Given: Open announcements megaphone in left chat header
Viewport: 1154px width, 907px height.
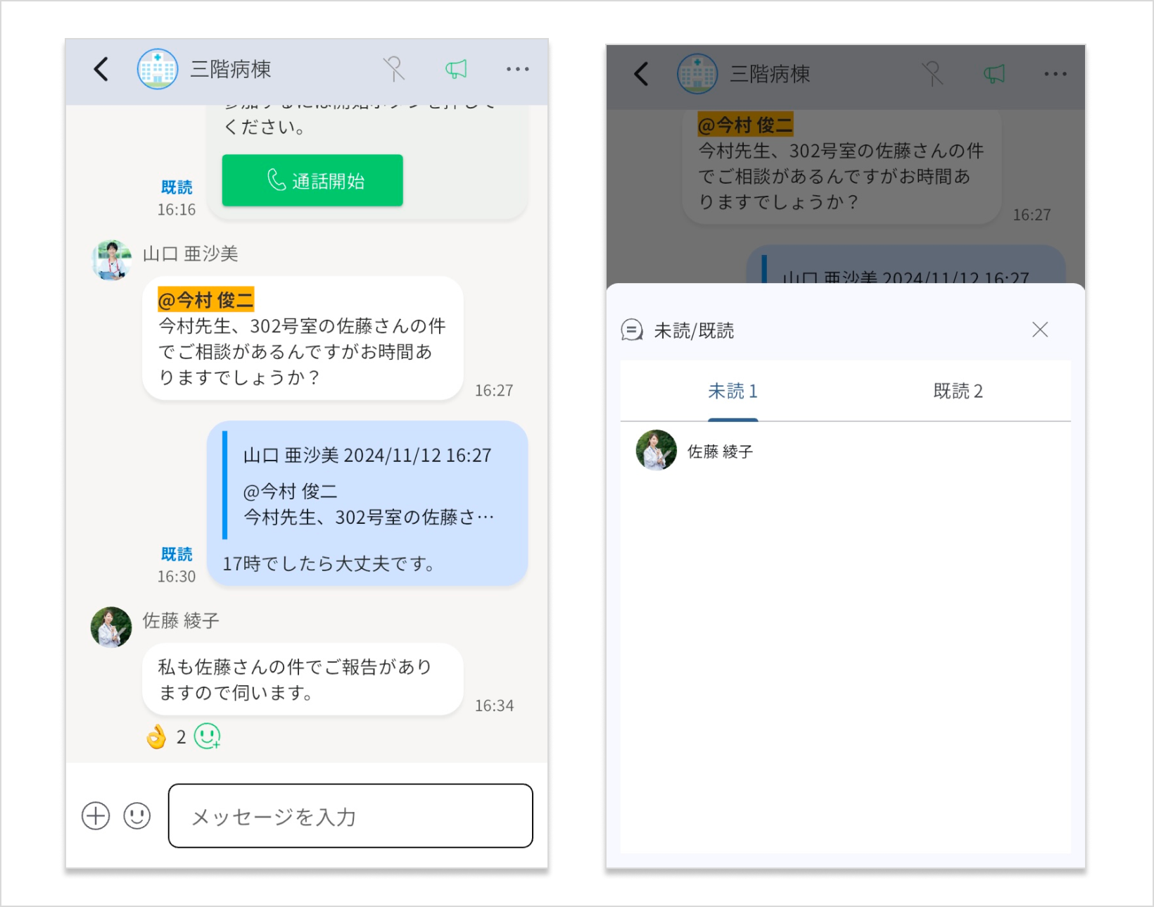Looking at the screenshot, I should tap(456, 69).
